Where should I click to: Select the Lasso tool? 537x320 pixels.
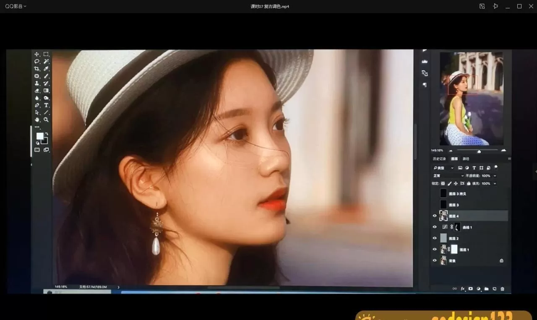[x=37, y=62]
